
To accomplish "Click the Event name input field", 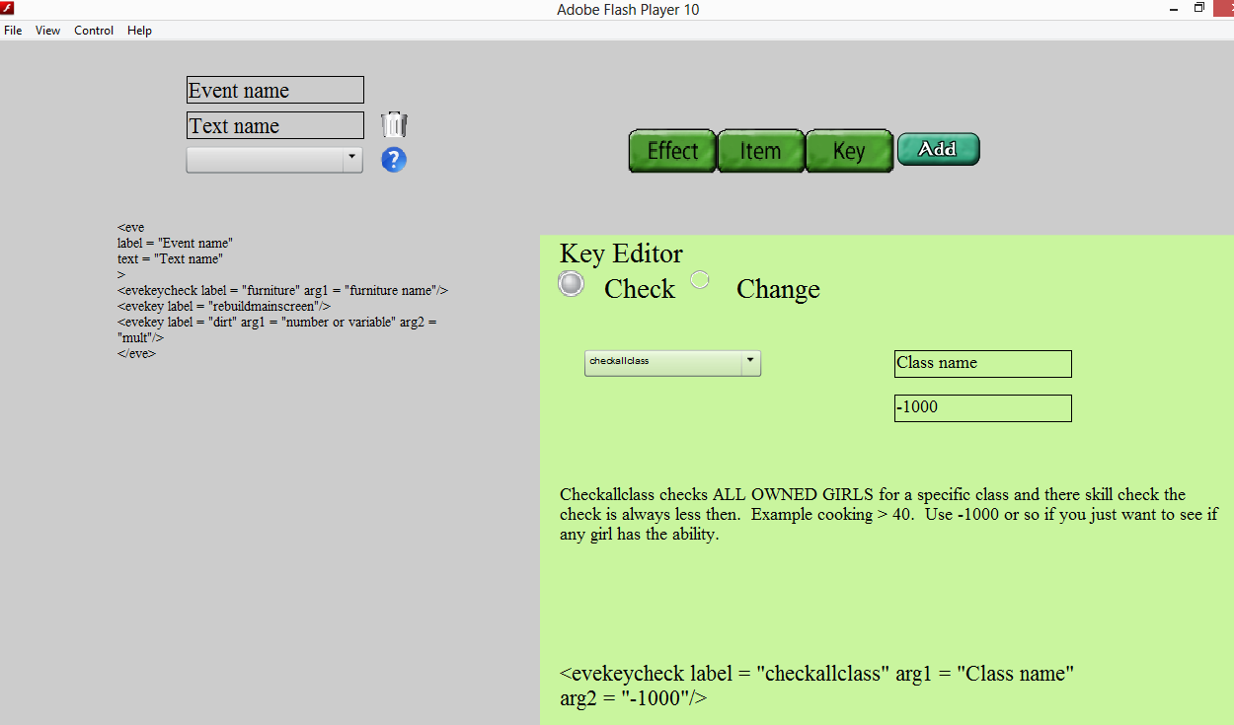I will (x=275, y=90).
